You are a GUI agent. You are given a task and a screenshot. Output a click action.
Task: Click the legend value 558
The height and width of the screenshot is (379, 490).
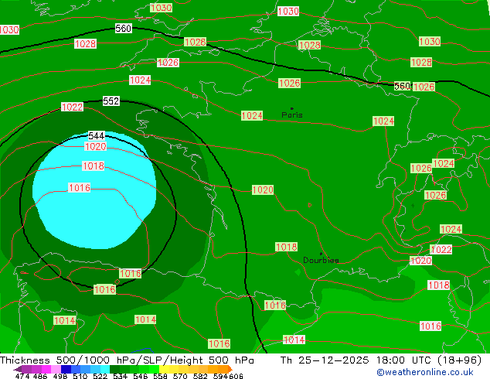pos(160,376)
